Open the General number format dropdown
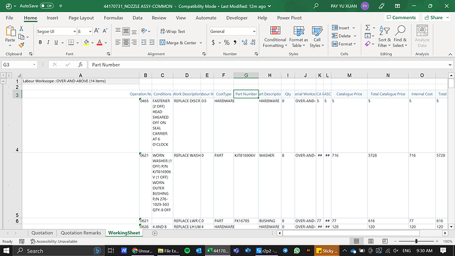 pos(254,32)
